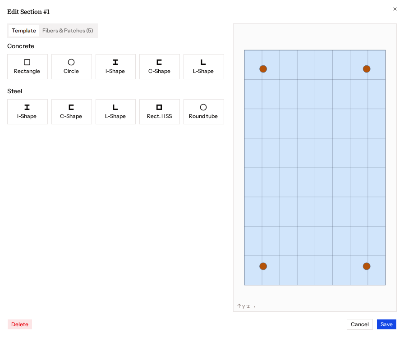Select the Concrete C-Shape template
404x337 pixels.
pos(160,67)
